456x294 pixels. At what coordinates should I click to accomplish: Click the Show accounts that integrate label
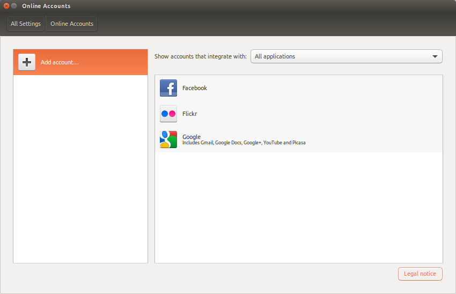[201, 56]
